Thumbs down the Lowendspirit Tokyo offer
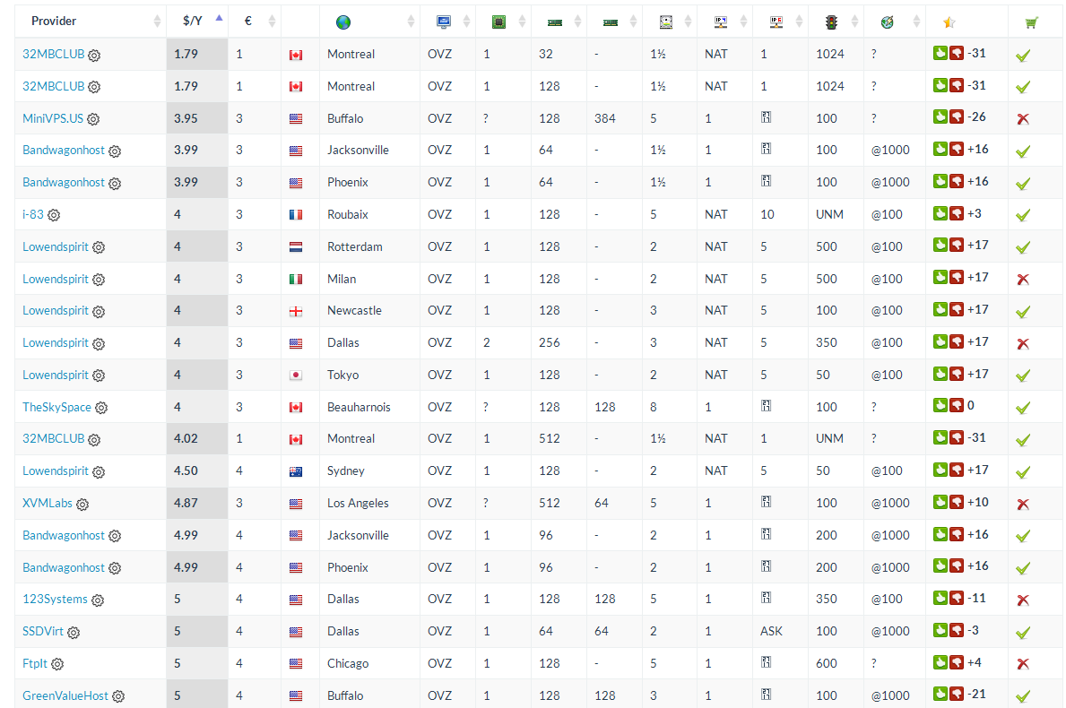 point(957,374)
